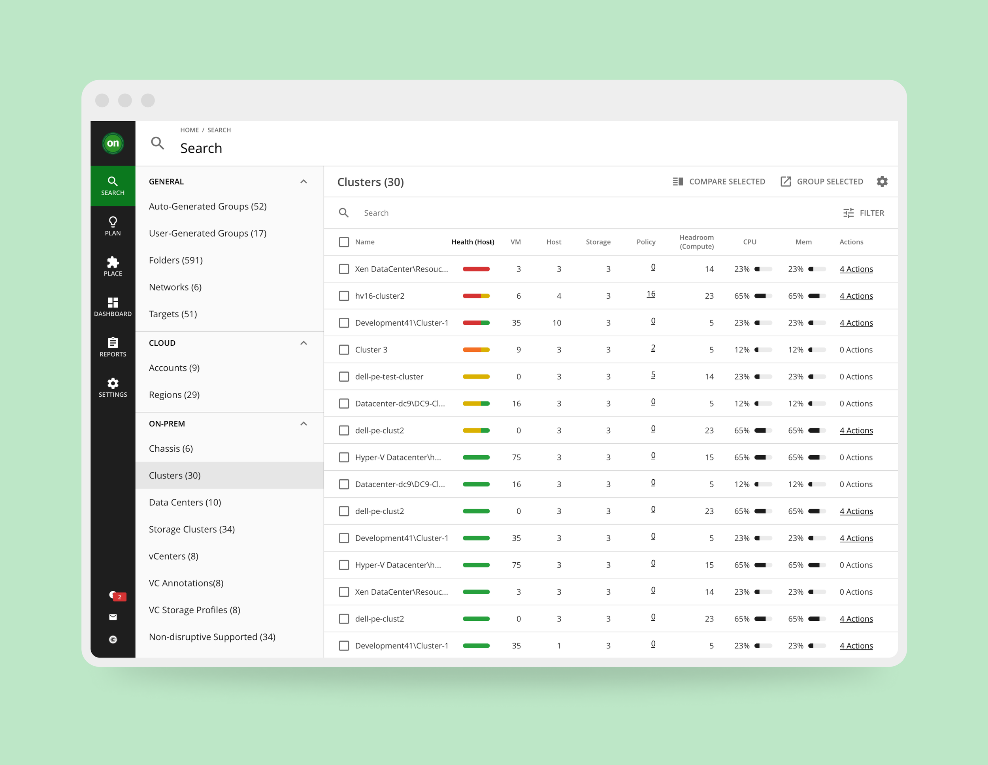The width and height of the screenshot is (988, 765).
Task: Click the magnifier icon in table search bar
Action: 344,213
